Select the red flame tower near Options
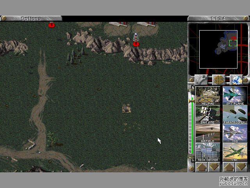The height and width of the screenshot is (188, 250). point(52,25)
